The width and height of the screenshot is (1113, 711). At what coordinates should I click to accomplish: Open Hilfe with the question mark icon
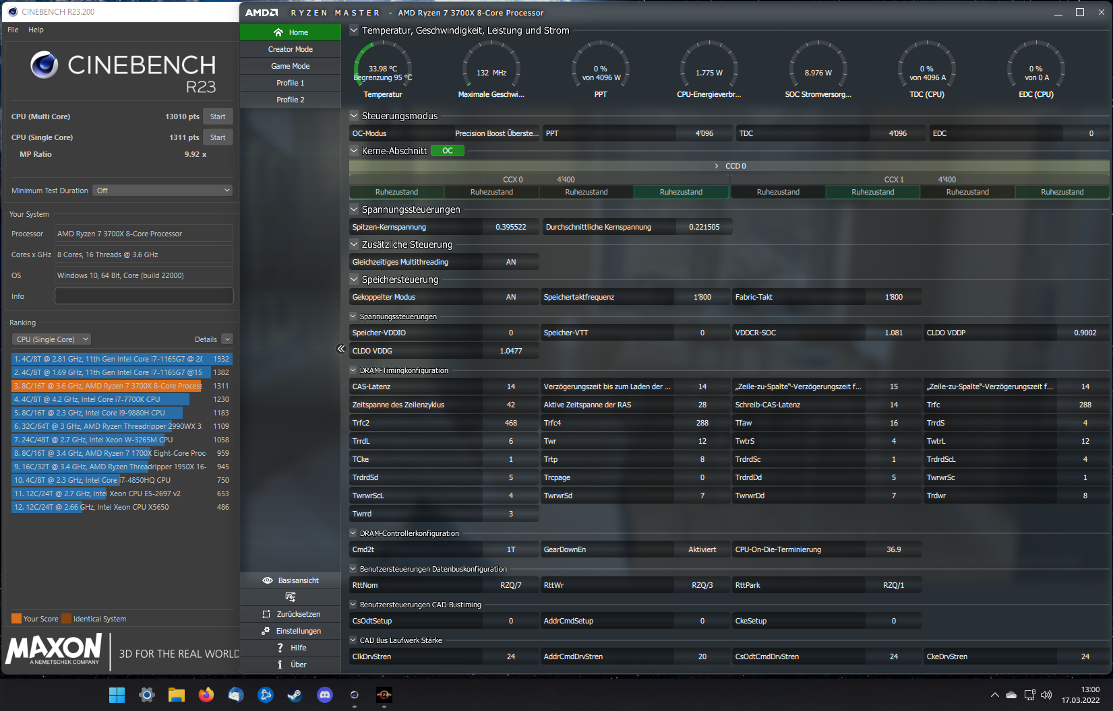tap(280, 648)
